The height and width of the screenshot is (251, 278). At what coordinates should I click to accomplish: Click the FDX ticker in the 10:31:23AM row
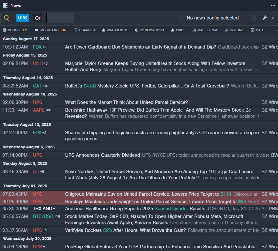(37, 47)
